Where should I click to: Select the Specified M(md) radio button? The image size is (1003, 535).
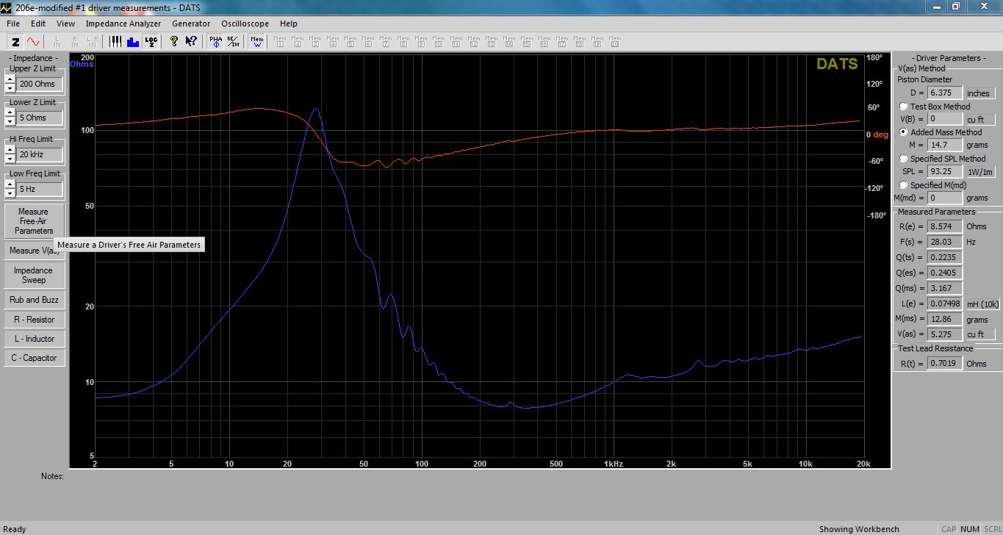click(x=904, y=185)
